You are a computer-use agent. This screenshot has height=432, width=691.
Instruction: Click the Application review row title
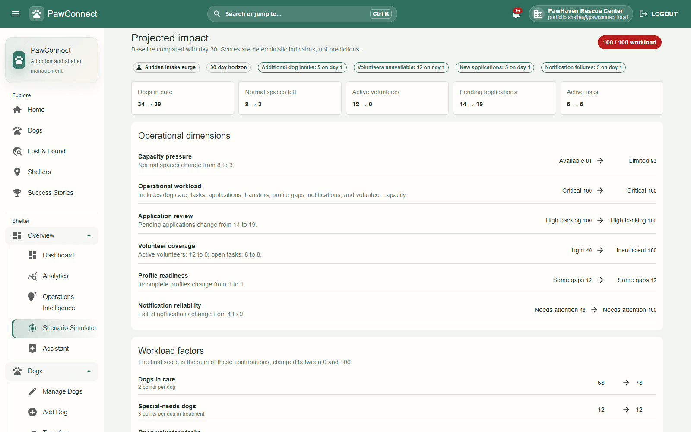[165, 216]
